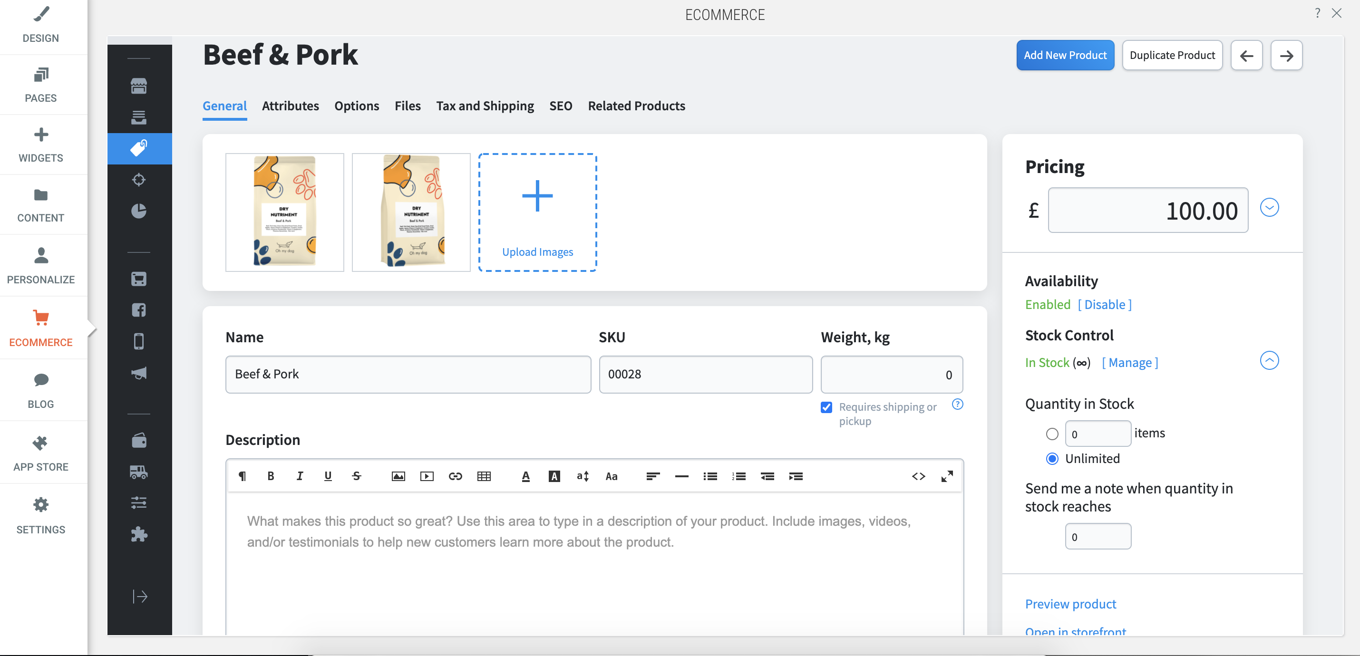Collapse the Stock Control section

coord(1269,360)
